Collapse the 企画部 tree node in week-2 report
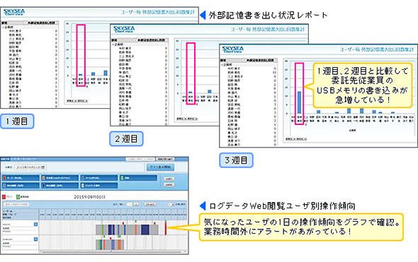418x262 pixels. point(113,44)
